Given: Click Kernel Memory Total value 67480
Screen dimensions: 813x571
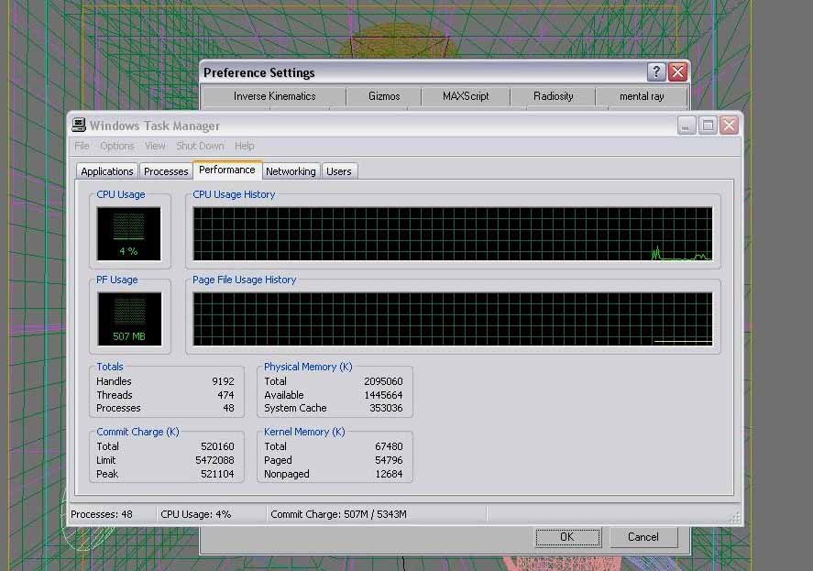Looking at the screenshot, I should click(389, 446).
